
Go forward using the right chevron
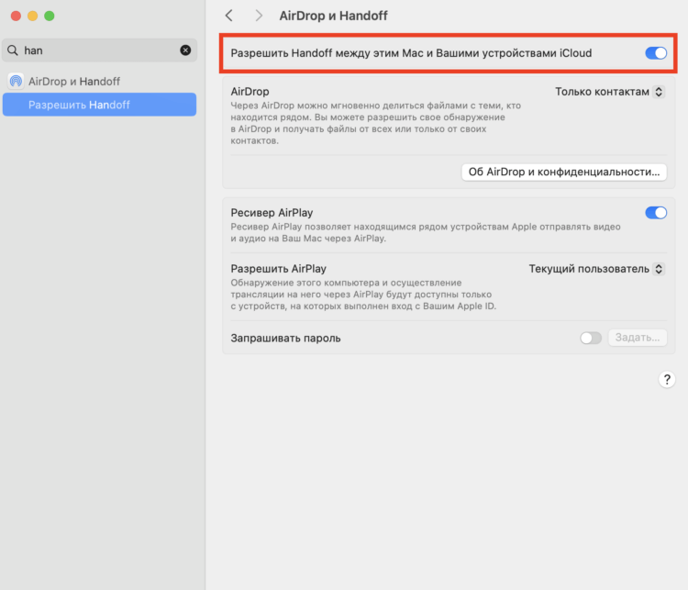click(259, 16)
